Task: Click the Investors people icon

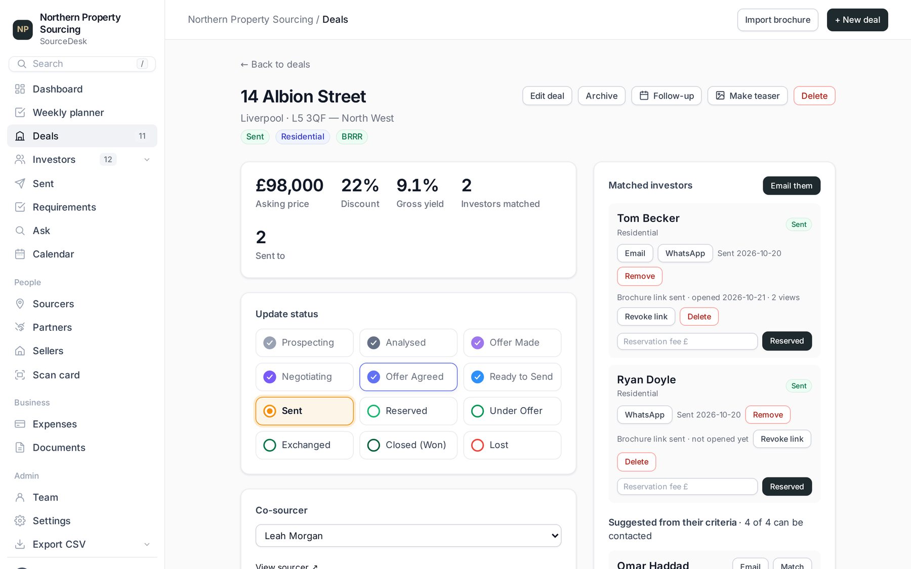Action: [x=20, y=159]
